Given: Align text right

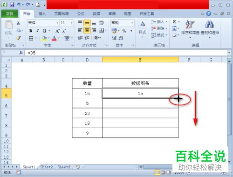Looking at the screenshot, I should click(x=94, y=30).
